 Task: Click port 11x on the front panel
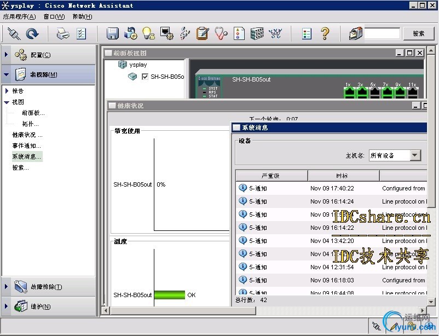click(412, 92)
